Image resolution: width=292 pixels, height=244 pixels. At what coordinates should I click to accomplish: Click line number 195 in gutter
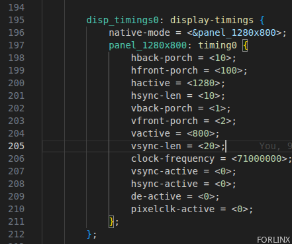[x=16, y=20]
